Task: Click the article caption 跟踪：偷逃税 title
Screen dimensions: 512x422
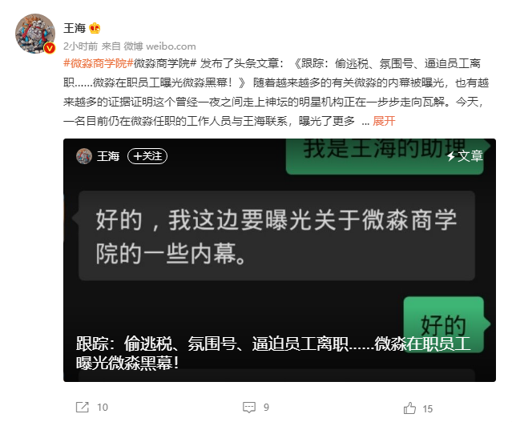Action: point(273,353)
